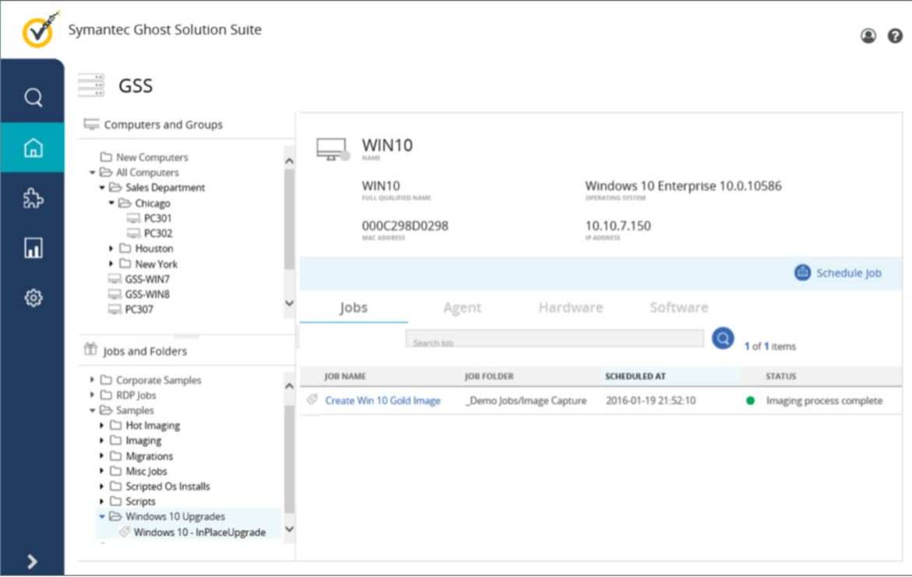Open the Reports chart icon in sidebar
This screenshot has height=577, width=912.
[x=34, y=248]
